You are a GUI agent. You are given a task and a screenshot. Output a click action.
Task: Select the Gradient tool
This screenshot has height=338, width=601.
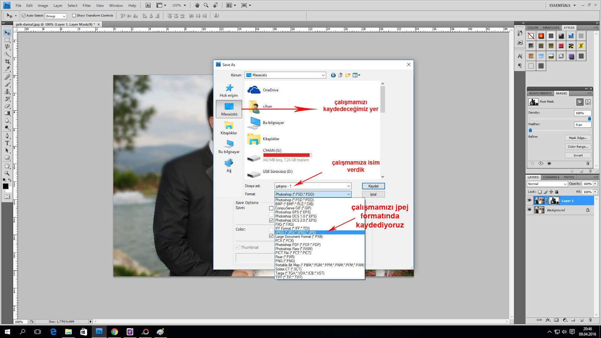(7, 113)
